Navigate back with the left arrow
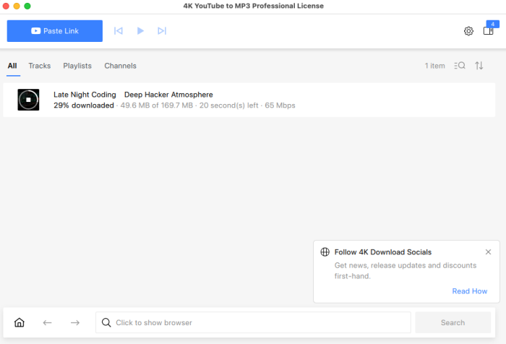Image resolution: width=506 pixels, height=344 pixels. coord(48,322)
